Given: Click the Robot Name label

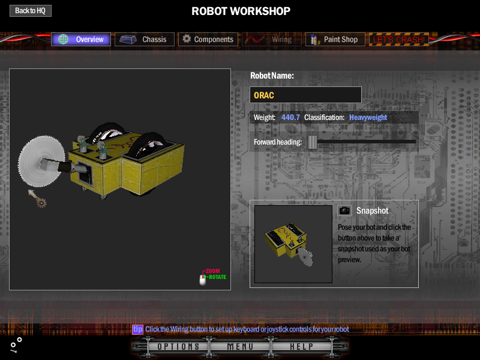Looking at the screenshot, I should pos(272,76).
